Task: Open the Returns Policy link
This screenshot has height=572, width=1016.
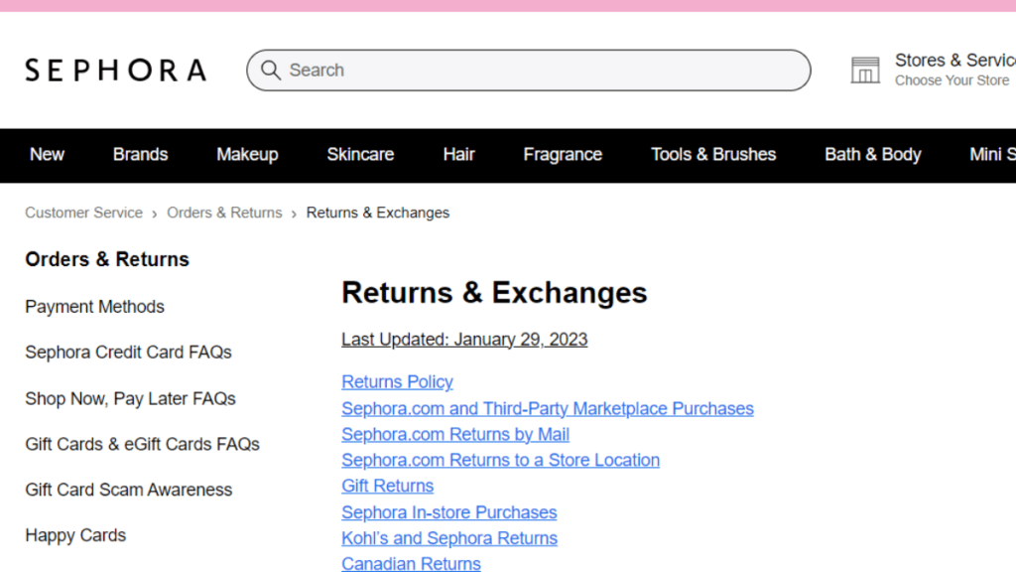Action: (x=397, y=381)
